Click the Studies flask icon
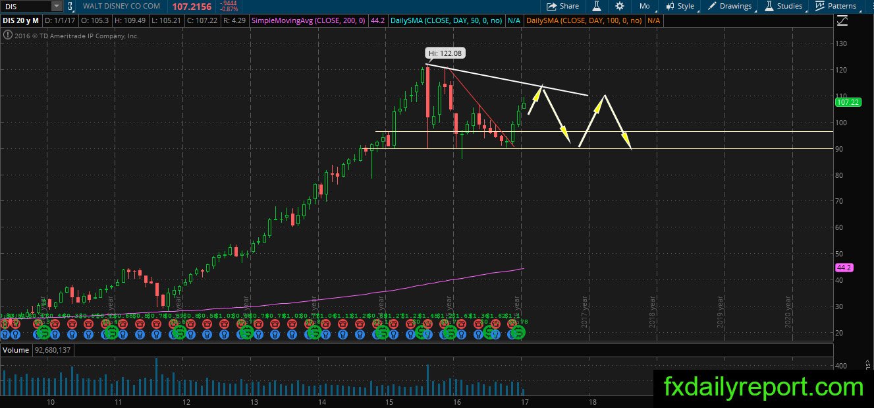Image resolution: width=874 pixels, height=408 pixels. (x=769, y=6)
